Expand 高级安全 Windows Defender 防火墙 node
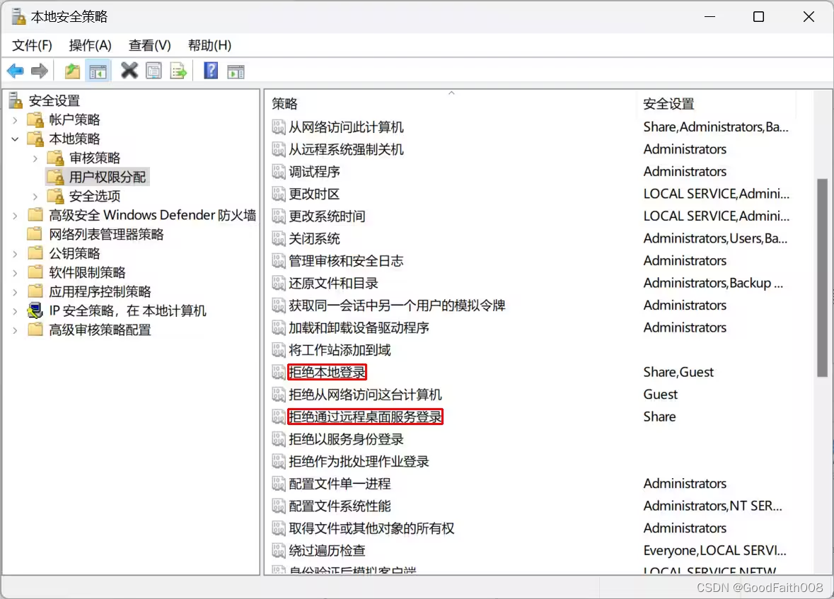Screen dimensions: 834x599 (x=15, y=216)
